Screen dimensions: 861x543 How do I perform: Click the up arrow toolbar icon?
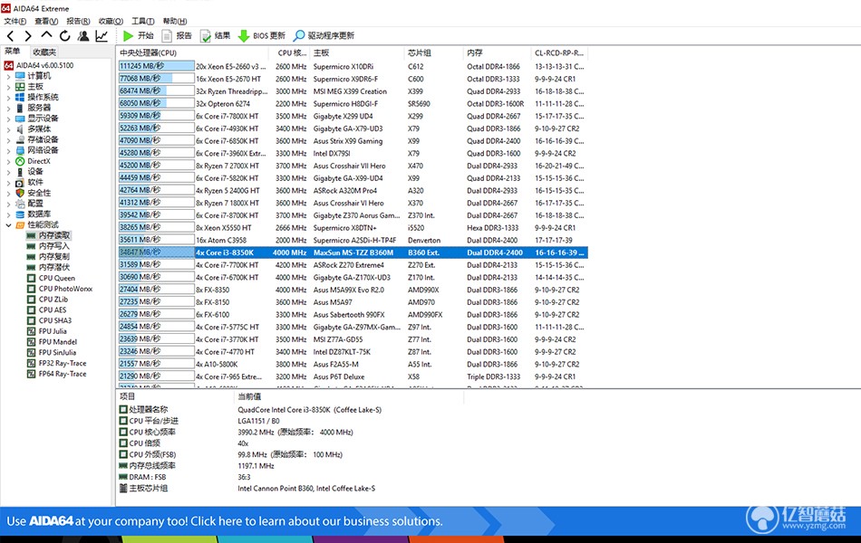pos(46,35)
